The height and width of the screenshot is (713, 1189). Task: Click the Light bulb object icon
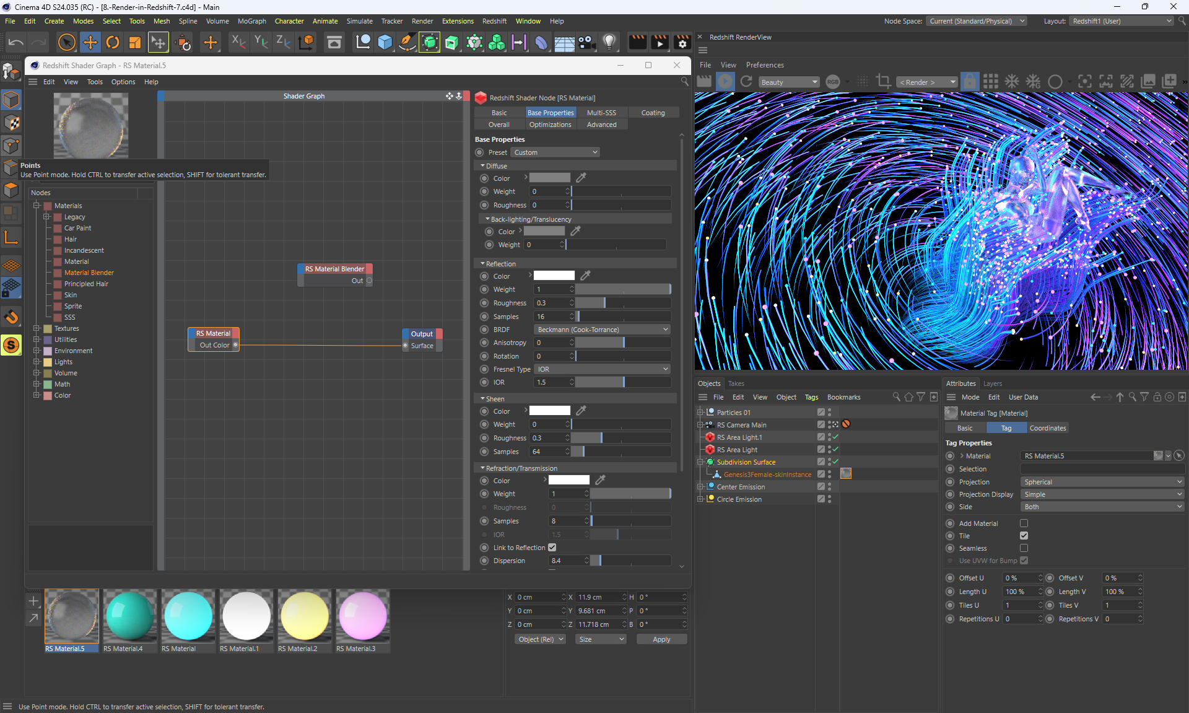pos(609,43)
